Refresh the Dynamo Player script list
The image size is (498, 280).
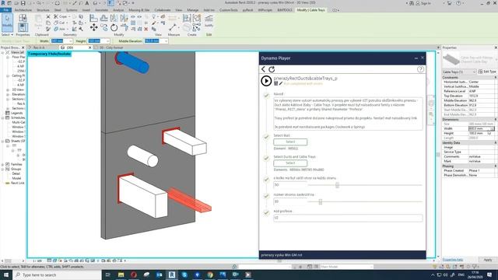272,69
